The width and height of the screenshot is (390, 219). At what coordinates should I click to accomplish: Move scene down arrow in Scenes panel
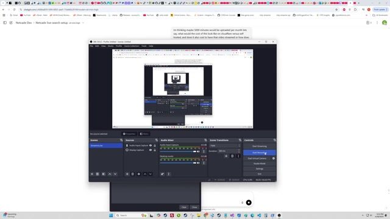point(115,174)
